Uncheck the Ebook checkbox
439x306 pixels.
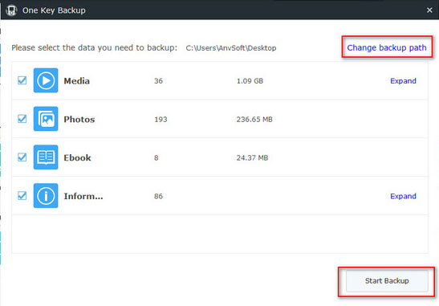pos(22,157)
